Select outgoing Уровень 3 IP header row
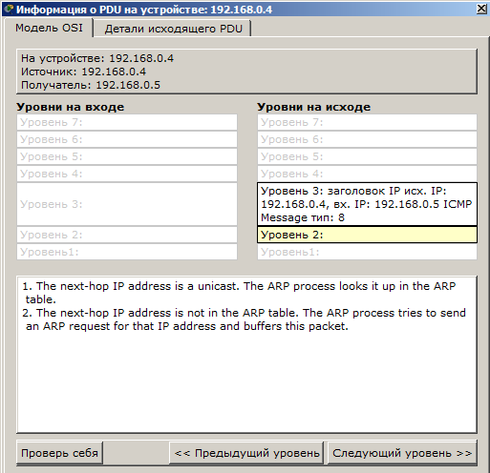 coord(367,204)
